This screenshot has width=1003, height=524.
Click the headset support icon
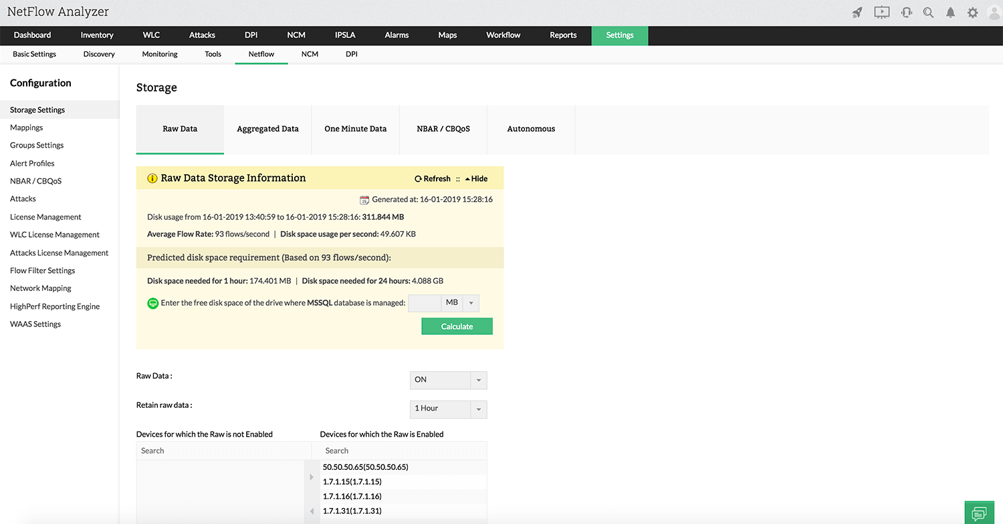click(x=906, y=11)
